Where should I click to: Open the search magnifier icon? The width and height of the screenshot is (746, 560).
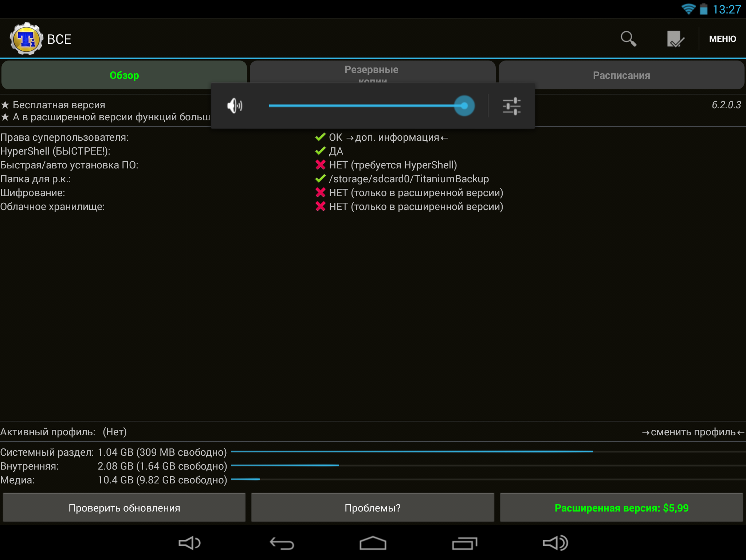coord(628,39)
